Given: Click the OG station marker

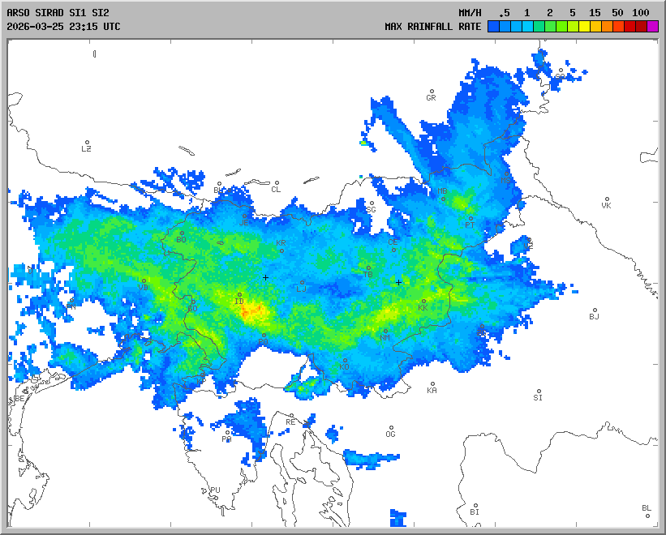Looking at the screenshot, I should click(390, 428).
